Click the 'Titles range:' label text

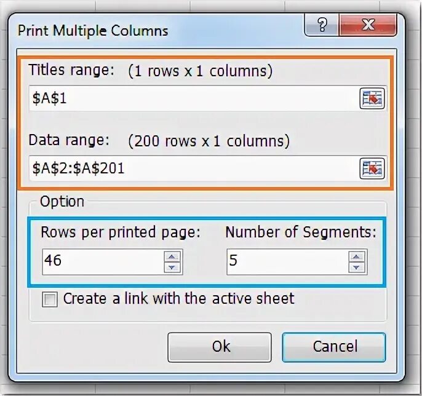(71, 70)
